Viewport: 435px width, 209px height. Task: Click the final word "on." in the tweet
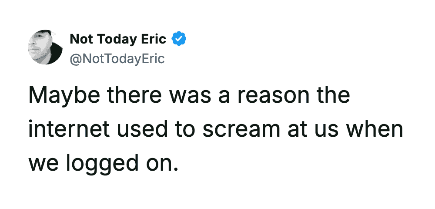click(162, 163)
